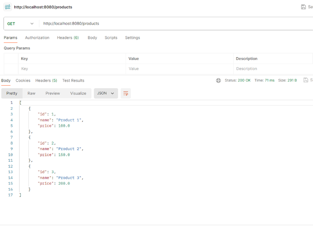Click the query param Key input cell
Screen dimensions: 313x226
[72, 69]
